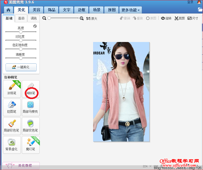Image resolution: width=203 pixels, height=170 pixels.
Task: Select the 局部彩色笔 color brush
Action: [12, 126]
